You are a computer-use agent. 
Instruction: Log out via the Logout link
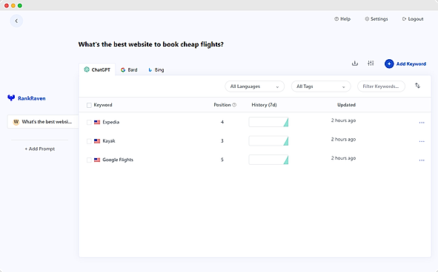click(413, 19)
